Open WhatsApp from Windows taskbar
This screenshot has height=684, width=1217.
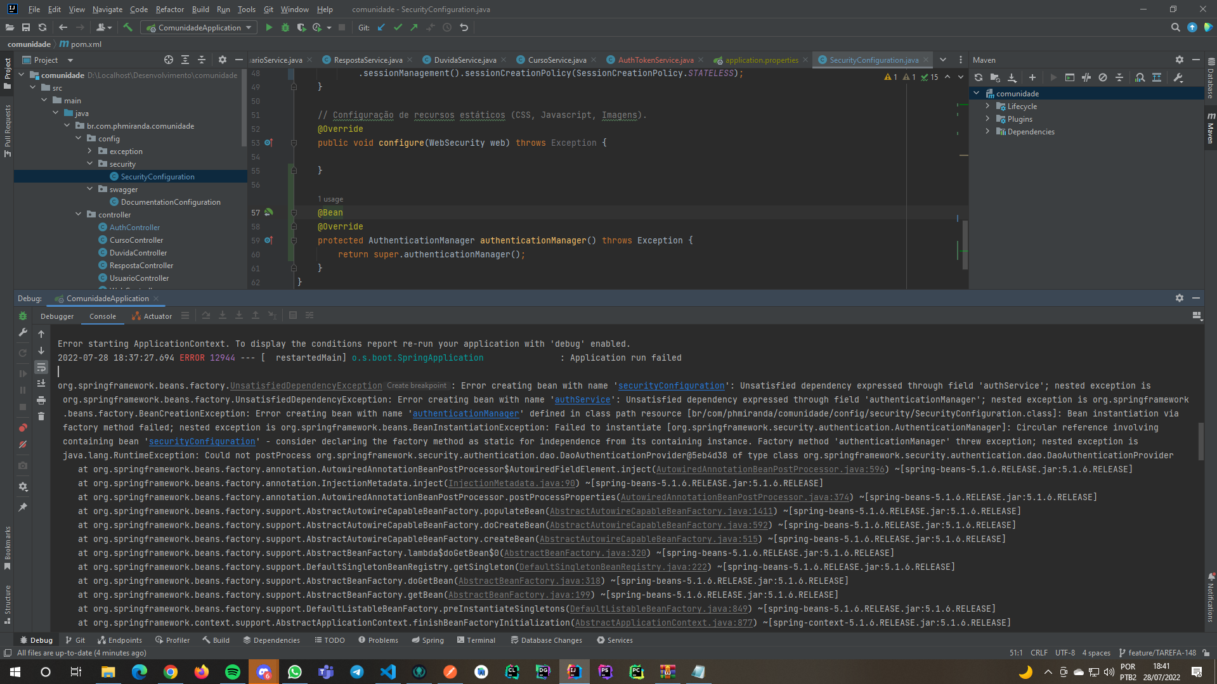coord(295,671)
